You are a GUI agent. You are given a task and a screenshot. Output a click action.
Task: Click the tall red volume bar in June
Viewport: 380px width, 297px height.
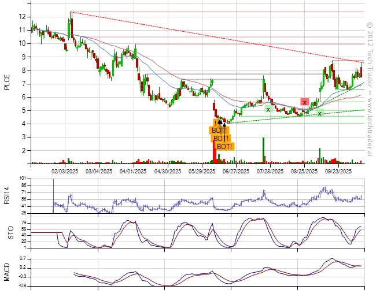tap(214, 152)
